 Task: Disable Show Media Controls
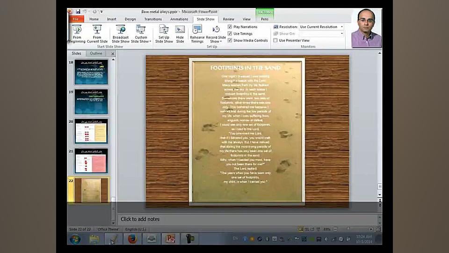click(230, 40)
